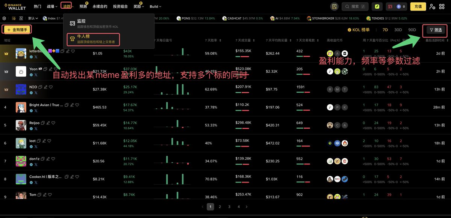Copy NEO's wallet address
The height and width of the screenshot is (218, 451).
pyautogui.click(x=41, y=87)
